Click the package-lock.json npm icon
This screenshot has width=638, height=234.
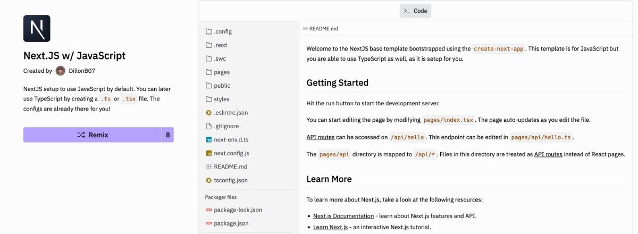click(209, 210)
